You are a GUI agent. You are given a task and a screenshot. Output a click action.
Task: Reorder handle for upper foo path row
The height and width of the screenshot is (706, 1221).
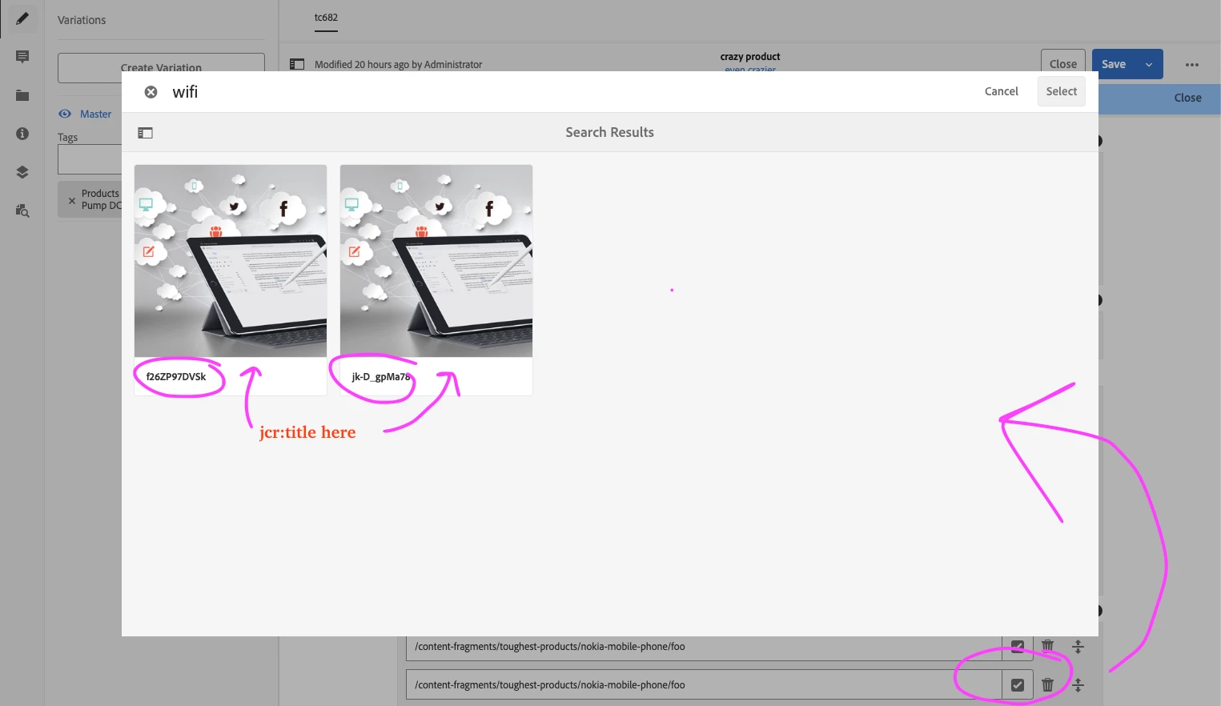1078,646
